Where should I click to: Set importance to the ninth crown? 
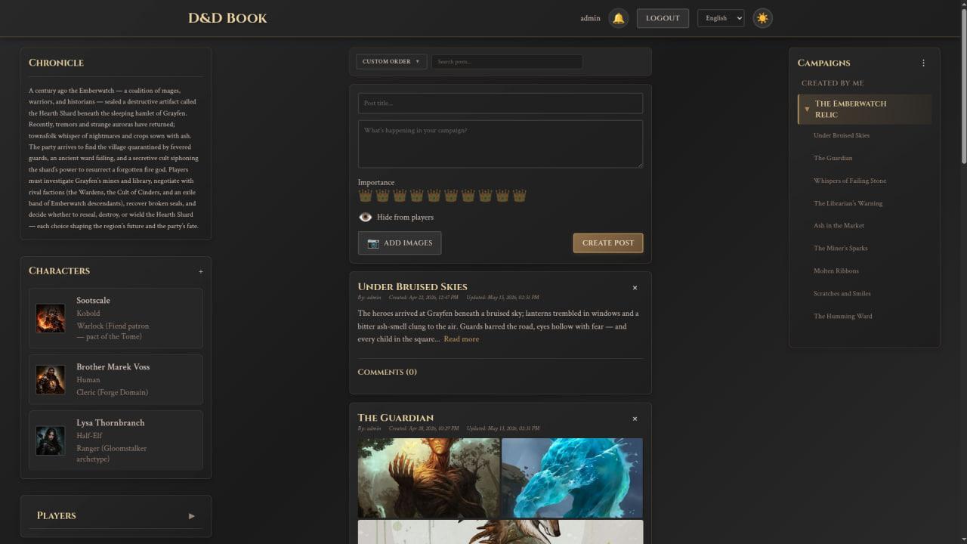pyautogui.click(x=502, y=196)
